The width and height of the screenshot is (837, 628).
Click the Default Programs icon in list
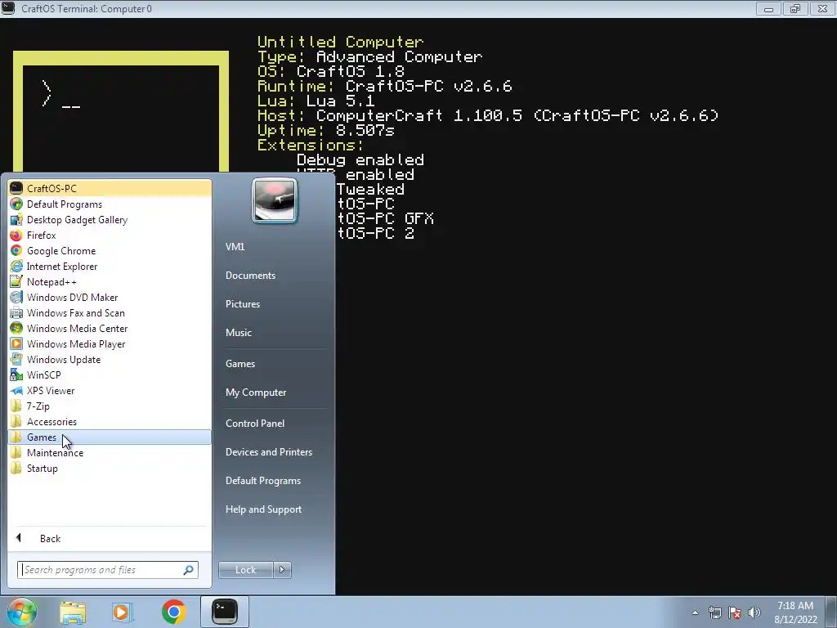coord(16,204)
